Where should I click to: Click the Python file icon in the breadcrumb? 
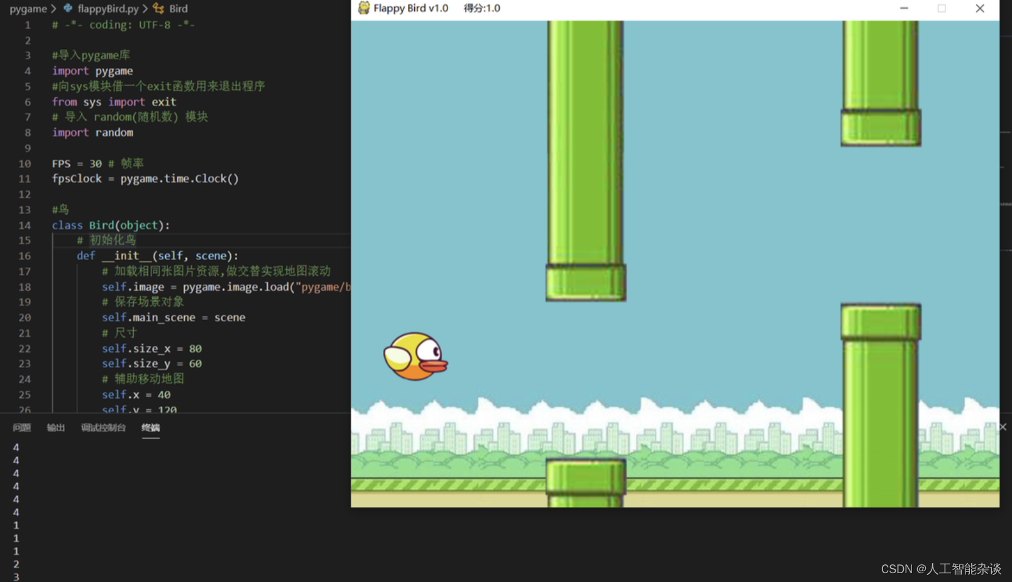point(68,8)
